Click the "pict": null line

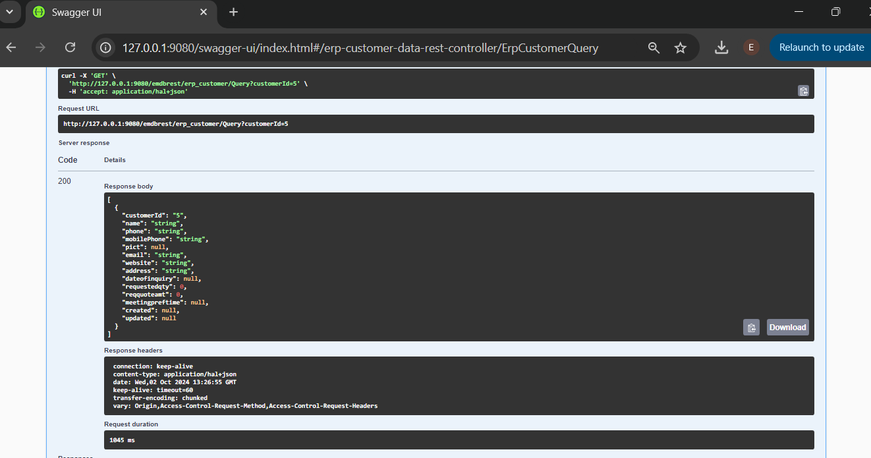[x=145, y=247]
